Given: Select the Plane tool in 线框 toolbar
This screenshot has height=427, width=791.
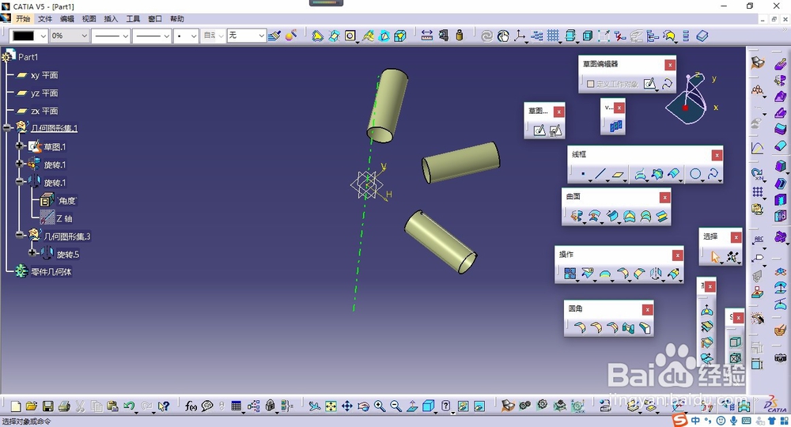Looking at the screenshot, I should click(x=618, y=175).
